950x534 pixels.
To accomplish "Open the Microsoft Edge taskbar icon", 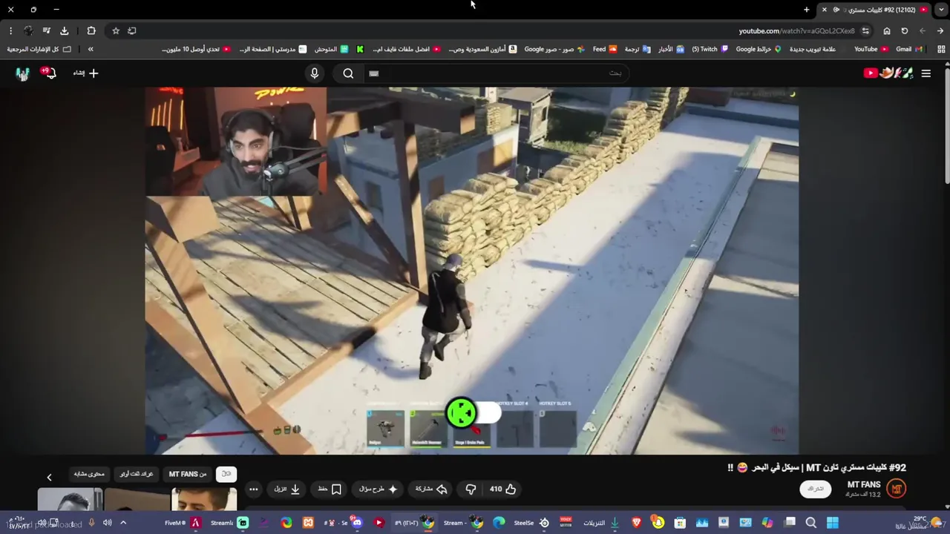I will pyautogui.click(x=499, y=523).
